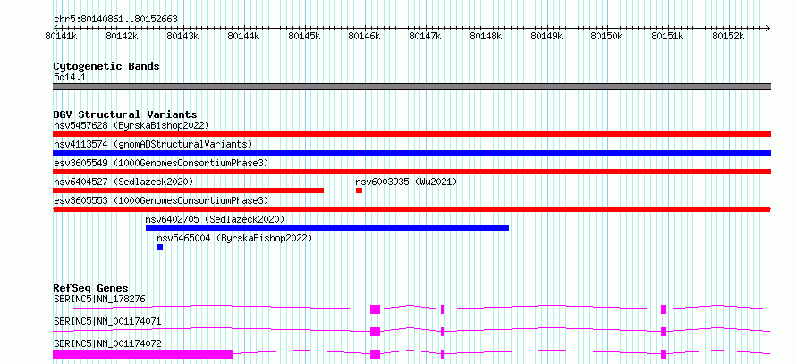Viewport: 796px width, 364px height.
Task: Select the gray 5q14.1 cytogenetic band bar
Action: [x=411, y=87]
